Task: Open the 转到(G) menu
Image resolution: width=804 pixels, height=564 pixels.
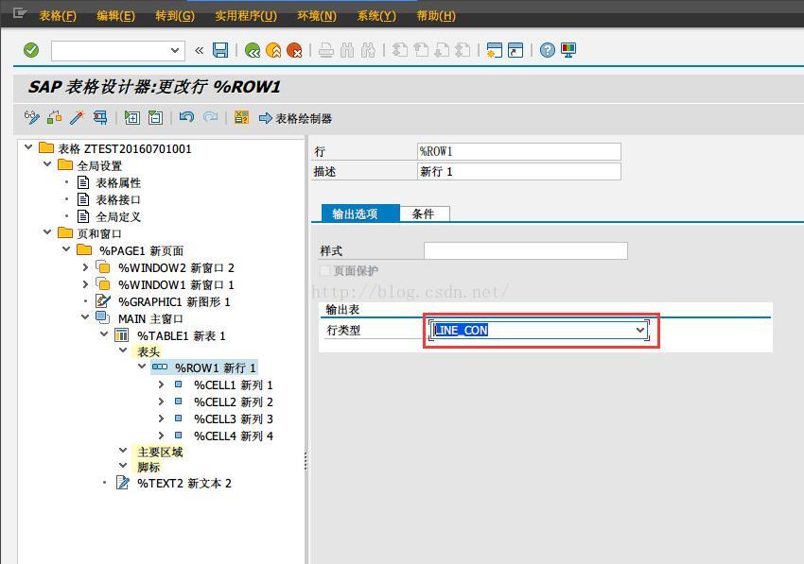Action: tap(175, 16)
